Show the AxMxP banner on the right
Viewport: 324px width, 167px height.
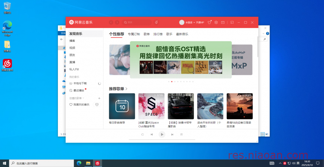coord(242,60)
